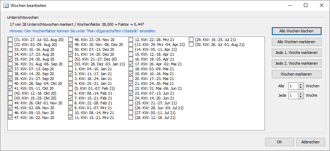The height and width of the screenshot is (151, 330).
Task: Focus the 'Jede' number input field
Action: 293,95
